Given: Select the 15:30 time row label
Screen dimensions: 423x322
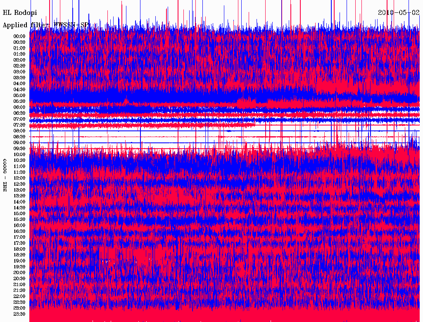Looking at the screenshot, I should tap(19, 220).
